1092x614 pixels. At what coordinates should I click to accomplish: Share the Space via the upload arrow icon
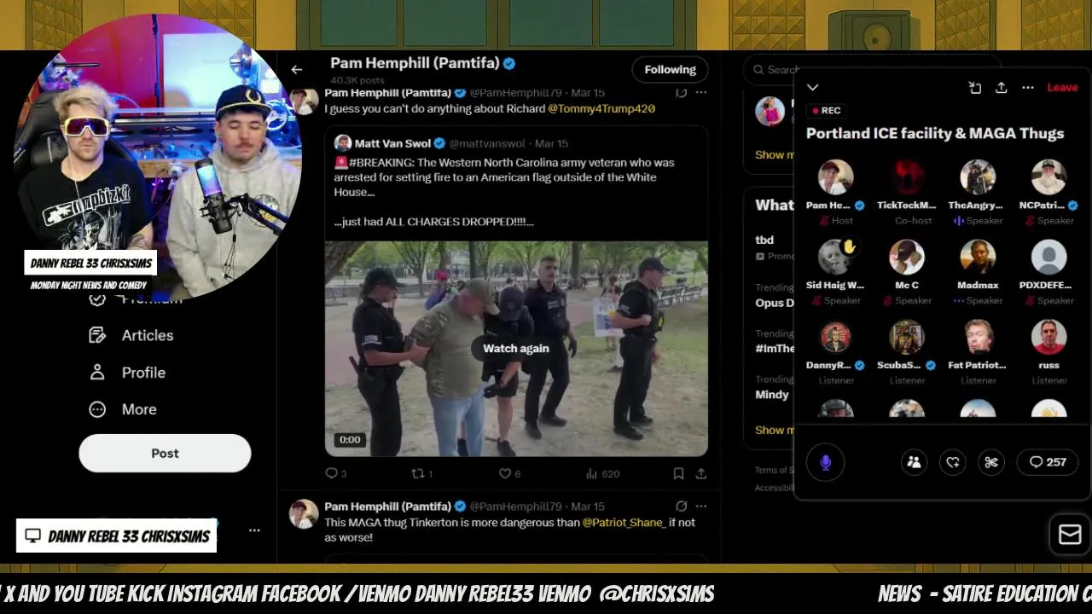(x=1002, y=87)
